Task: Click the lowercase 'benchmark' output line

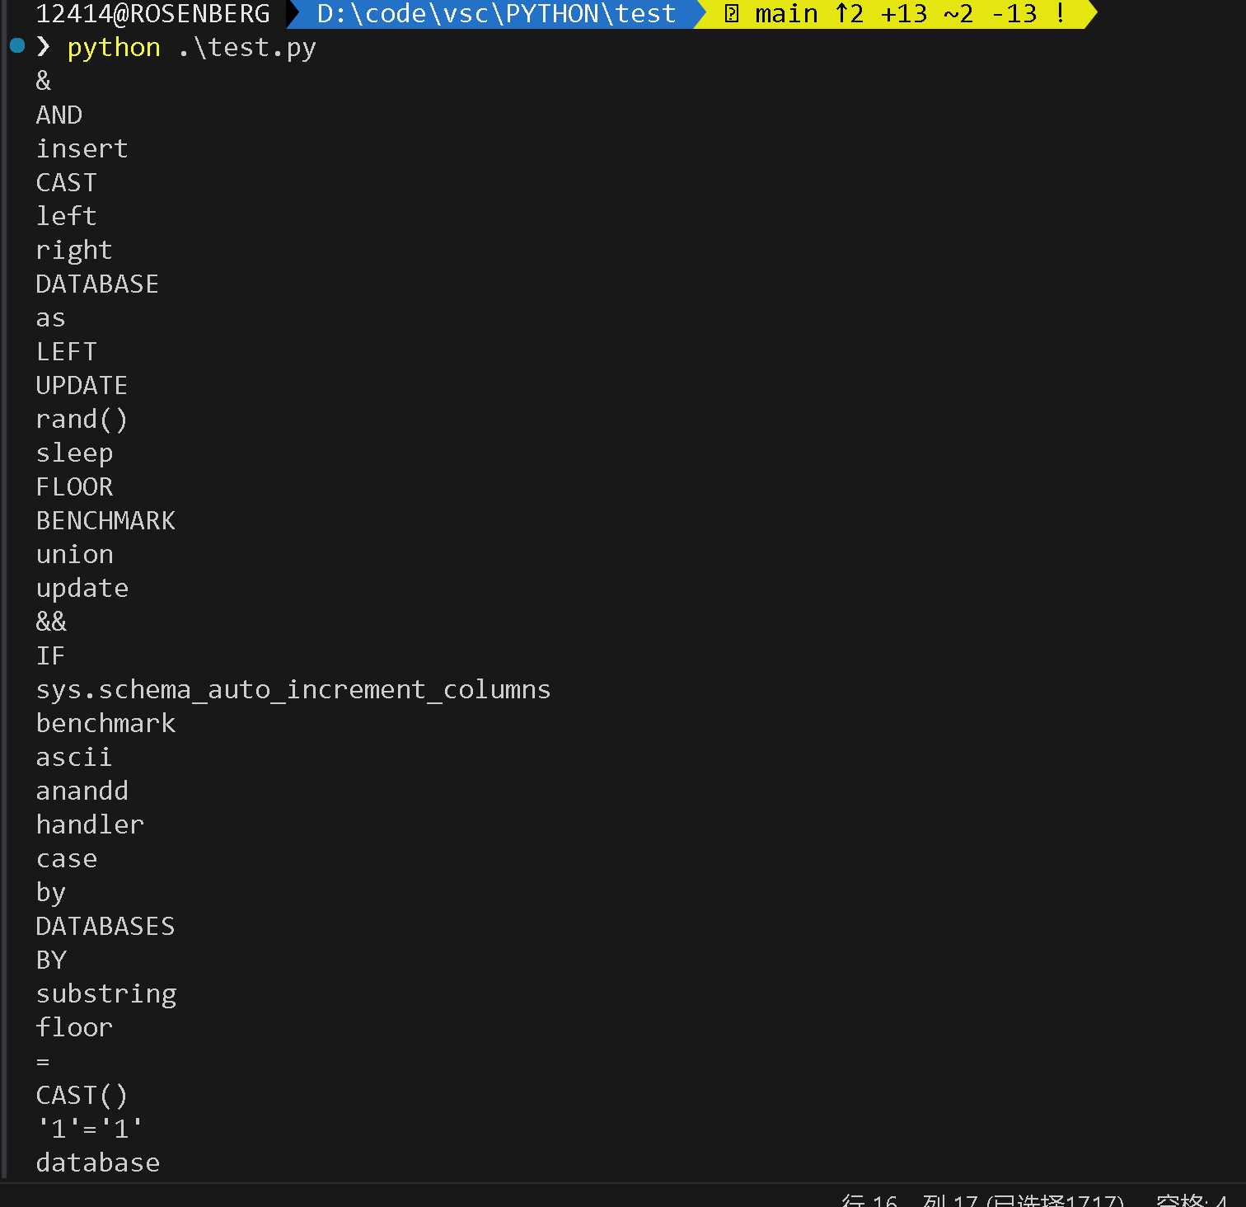Action: click(106, 723)
